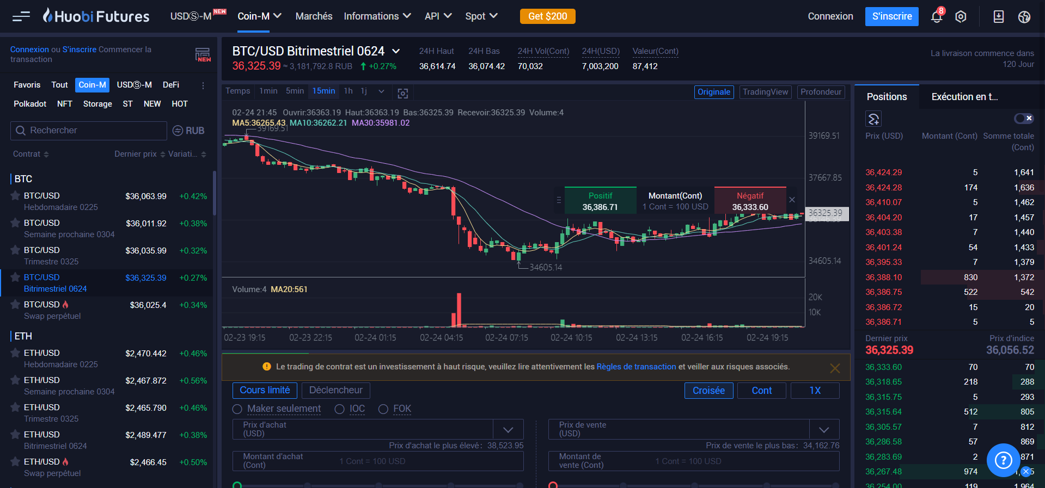The width and height of the screenshot is (1045, 488).
Task: Show the Profondeur depth chart
Action: 821,92
